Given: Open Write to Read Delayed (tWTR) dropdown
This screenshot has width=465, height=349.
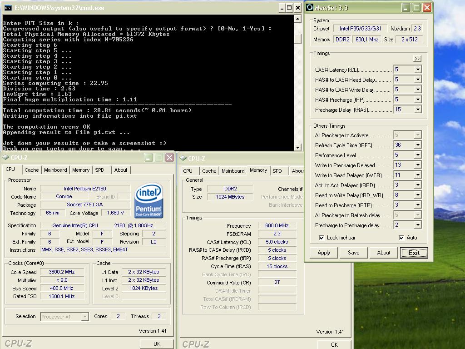Looking at the screenshot, I should click(418, 175).
